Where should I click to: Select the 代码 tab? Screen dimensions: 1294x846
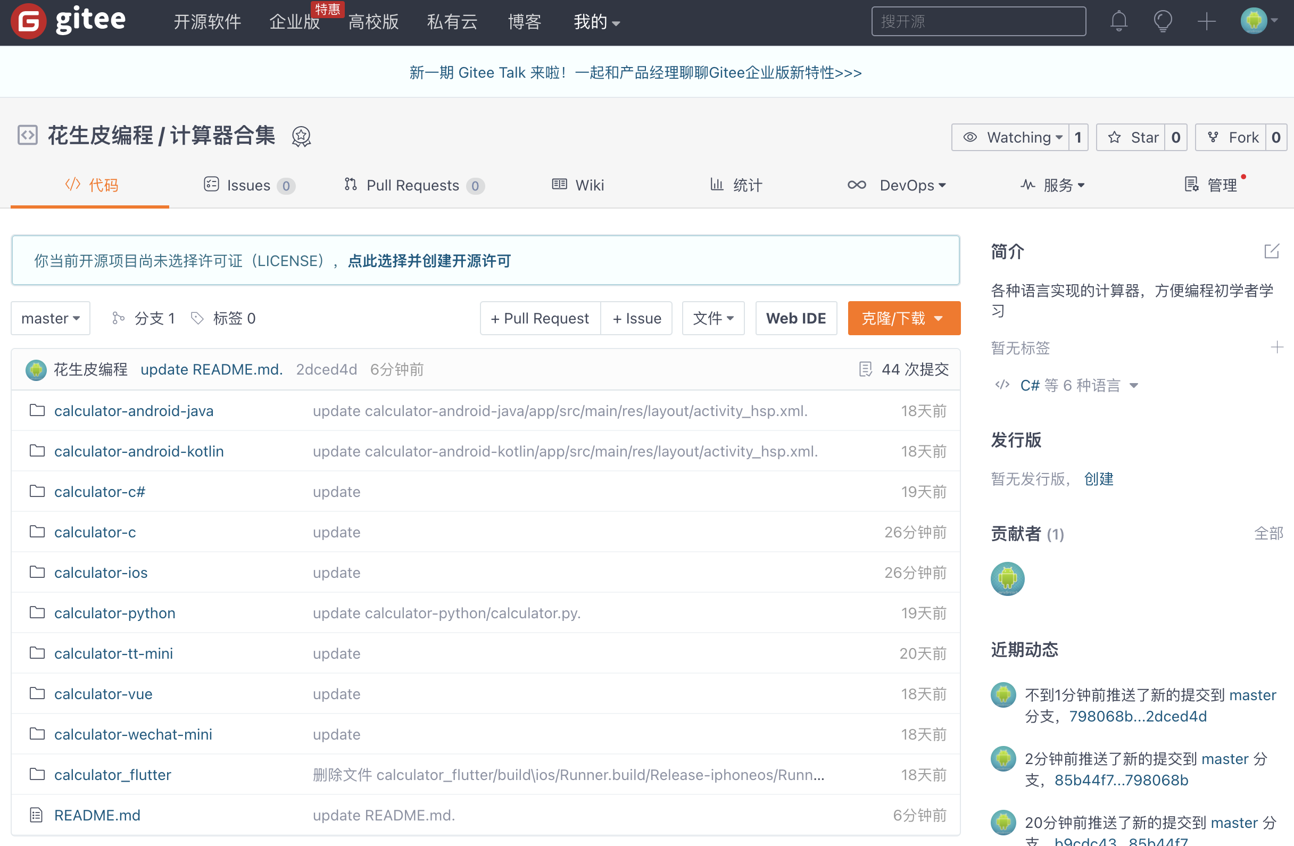[x=90, y=185]
